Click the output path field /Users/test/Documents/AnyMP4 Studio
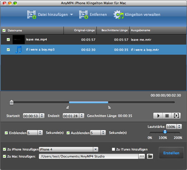This screenshot has width=187, height=170. [89, 156]
